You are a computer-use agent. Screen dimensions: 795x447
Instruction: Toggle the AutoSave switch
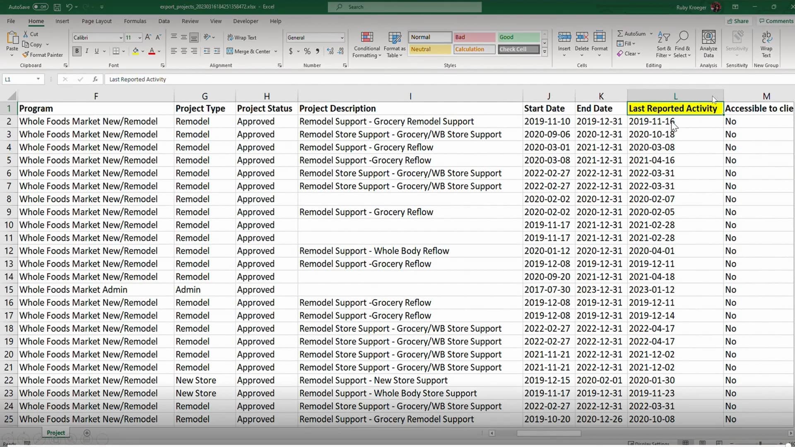click(x=40, y=7)
